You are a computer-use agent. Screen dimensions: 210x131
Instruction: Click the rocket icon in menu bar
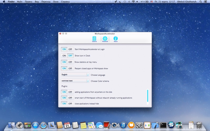click(116, 2)
